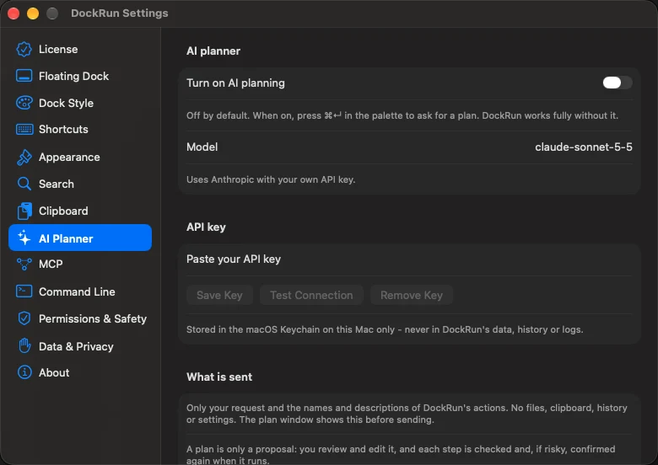Screen dimensions: 658x465
Task: Close the settings window with red button
Action: pyautogui.click(x=13, y=13)
